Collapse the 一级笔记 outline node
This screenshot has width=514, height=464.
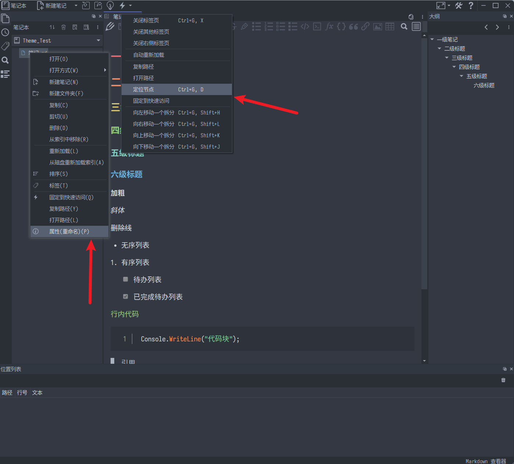click(x=432, y=39)
